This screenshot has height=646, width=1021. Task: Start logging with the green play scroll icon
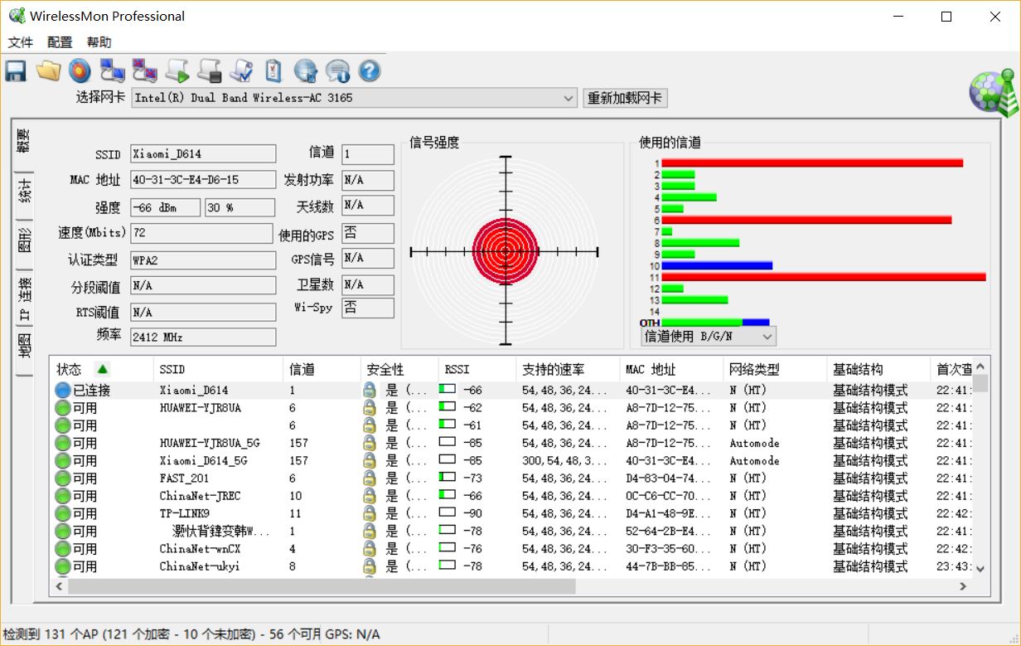[x=177, y=71]
